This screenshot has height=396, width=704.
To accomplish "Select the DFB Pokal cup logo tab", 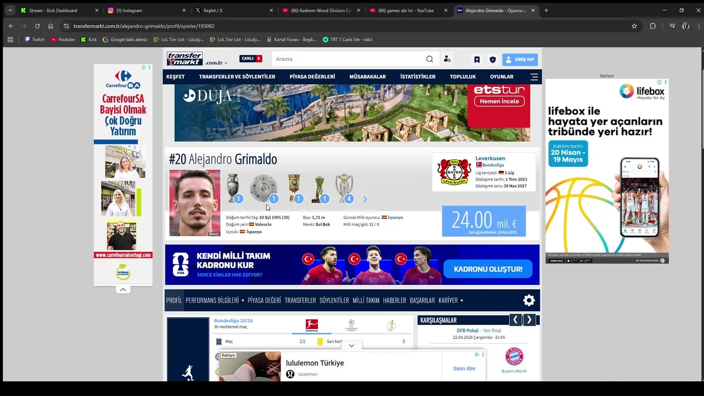I will [x=391, y=325].
